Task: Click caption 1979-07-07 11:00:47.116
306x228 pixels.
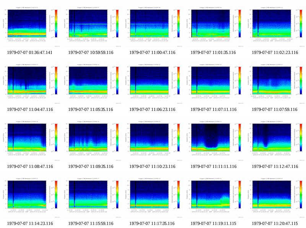Action: [152, 52]
